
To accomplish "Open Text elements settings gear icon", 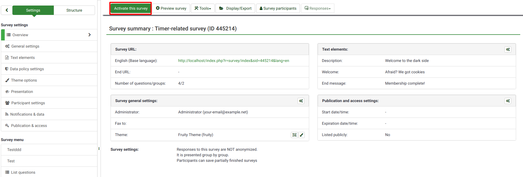I will coord(508,50).
